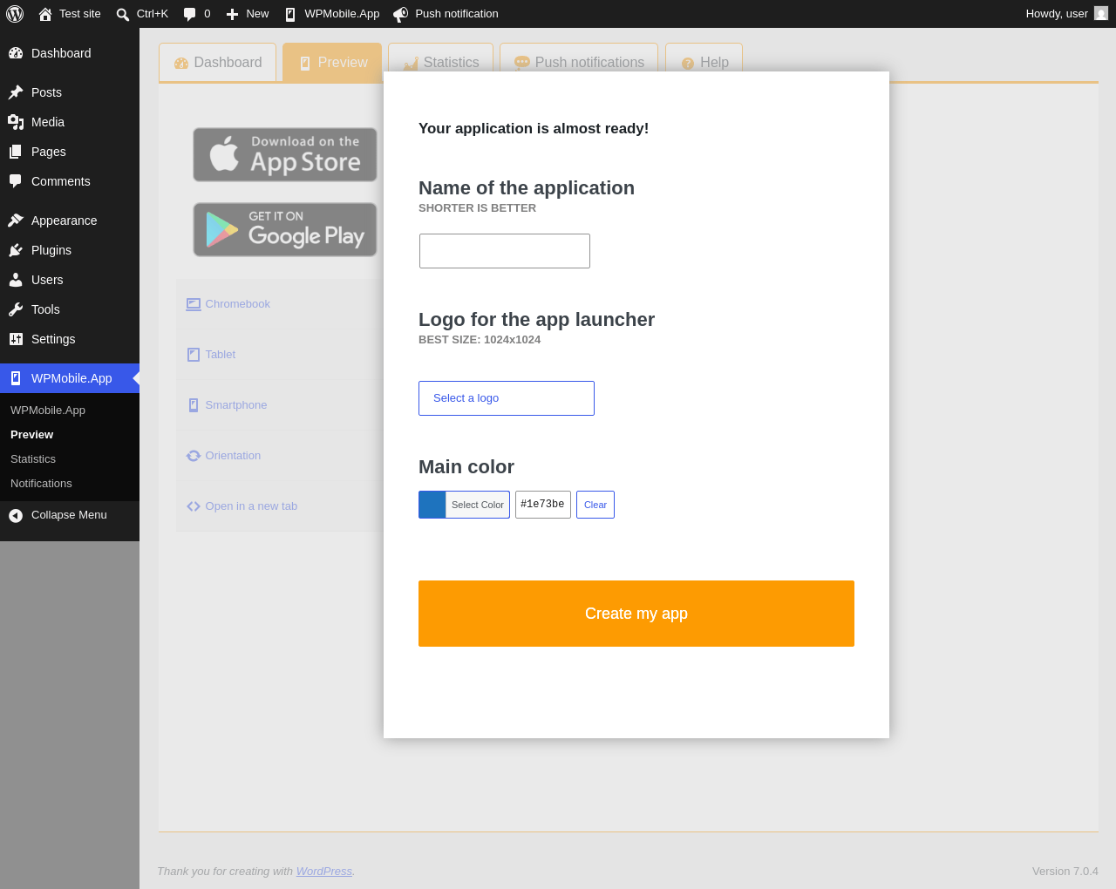Follow the WordPress footer link
The height and width of the screenshot is (889, 1116).
(x=324, y=872)
